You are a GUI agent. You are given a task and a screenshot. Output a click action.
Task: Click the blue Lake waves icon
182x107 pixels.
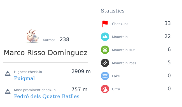(105, 76)
